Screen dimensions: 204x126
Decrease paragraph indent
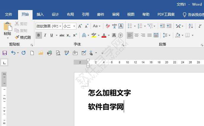[x=163, y=26]
